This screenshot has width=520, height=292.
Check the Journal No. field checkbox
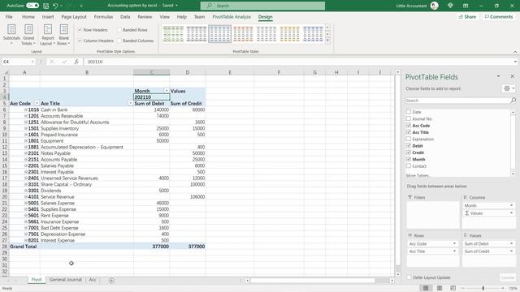tap(409, 118)
